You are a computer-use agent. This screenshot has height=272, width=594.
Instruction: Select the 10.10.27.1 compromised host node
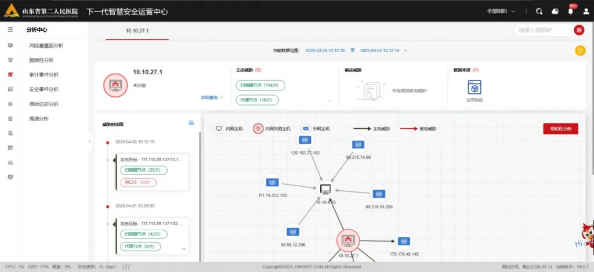(348, 241)
